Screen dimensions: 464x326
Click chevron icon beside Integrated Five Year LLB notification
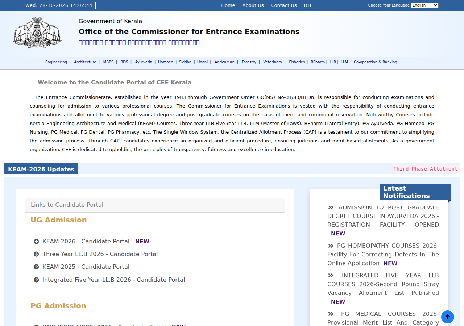click(x=331, y=276)
